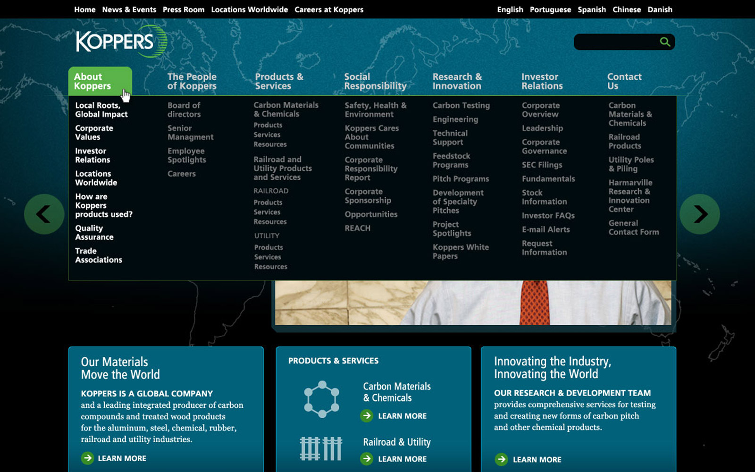Open Quality Assurance submenu item
The height and width of the screenshot is (472, 755).
[94, 233]
